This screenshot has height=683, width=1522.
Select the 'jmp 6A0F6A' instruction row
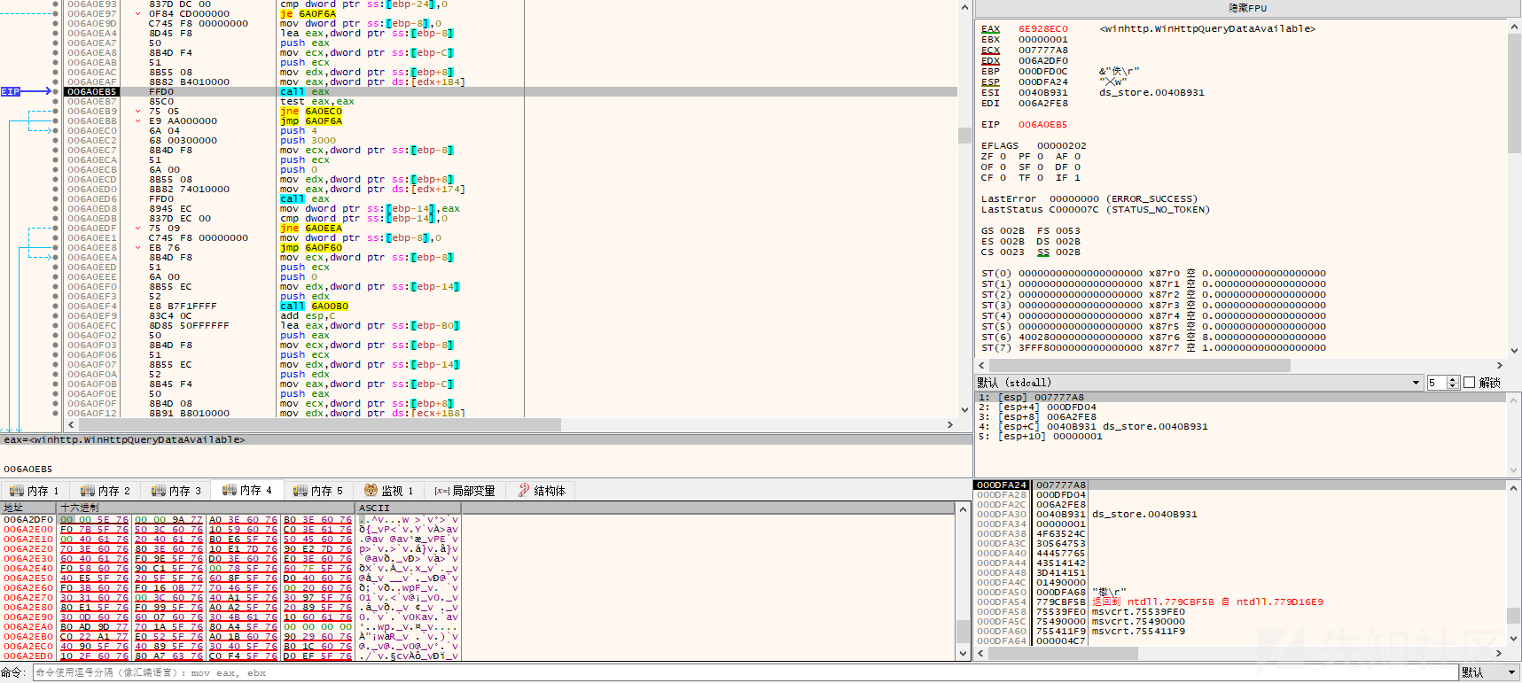pos(310,120)
